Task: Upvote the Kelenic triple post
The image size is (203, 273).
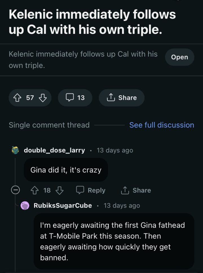Action: [17, 98]
